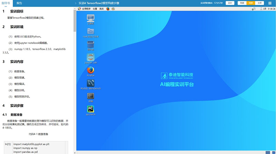Open the Computer (计算机) desktop icon
Viewport: 276px width, 154px height.
[91, 18]
